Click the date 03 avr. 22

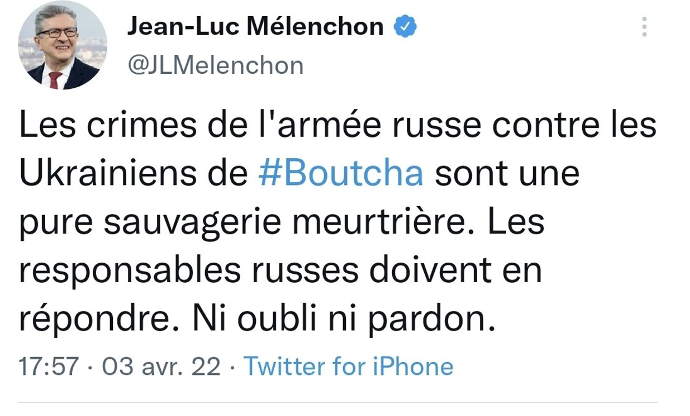[161, 367]
